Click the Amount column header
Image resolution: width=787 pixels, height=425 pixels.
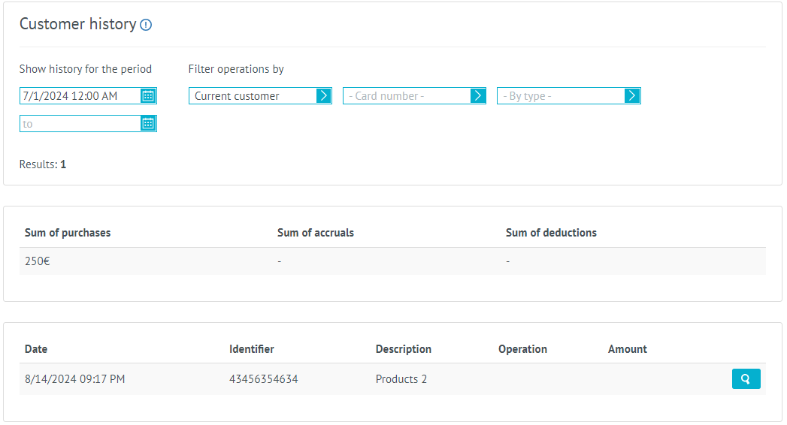pos(627,349)
